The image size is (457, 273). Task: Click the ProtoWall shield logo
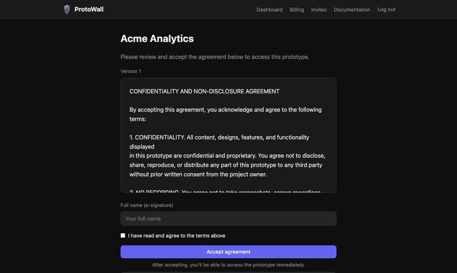coord(67,9)
